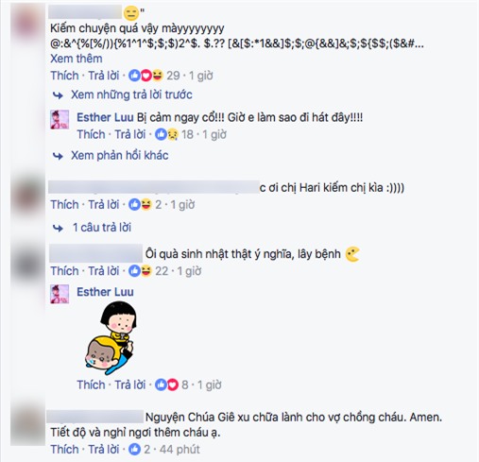Expand the 1 câu trả lời thread
Screen dimensions: 479x462
tap(102, 228)
